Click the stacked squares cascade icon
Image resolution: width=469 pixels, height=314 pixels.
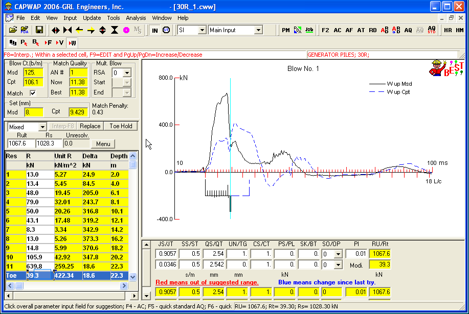tap(13, 43)
